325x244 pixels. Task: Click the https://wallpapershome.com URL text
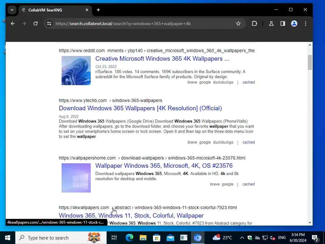coord(87,158)
